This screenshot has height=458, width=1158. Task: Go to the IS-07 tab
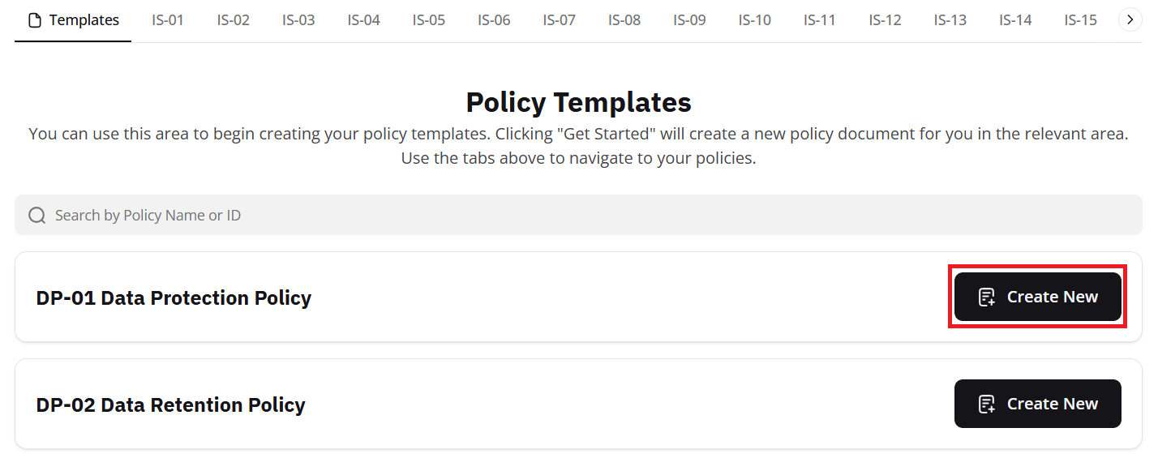tap(560, 20)
